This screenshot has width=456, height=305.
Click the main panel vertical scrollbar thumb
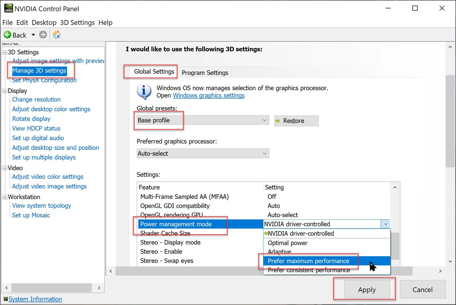click(x=450, y=121)
